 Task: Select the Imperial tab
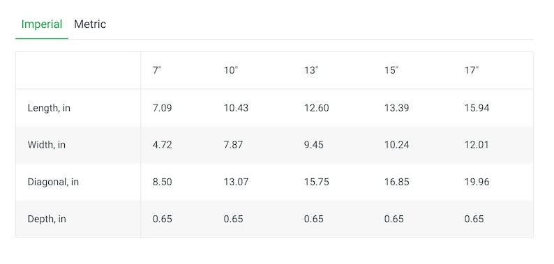[42, 24]
